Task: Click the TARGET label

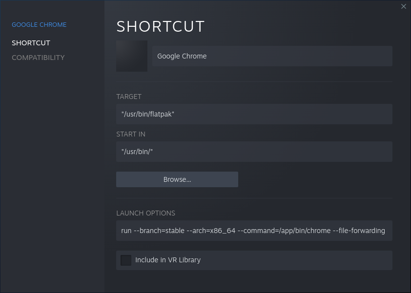Action: 129,97
